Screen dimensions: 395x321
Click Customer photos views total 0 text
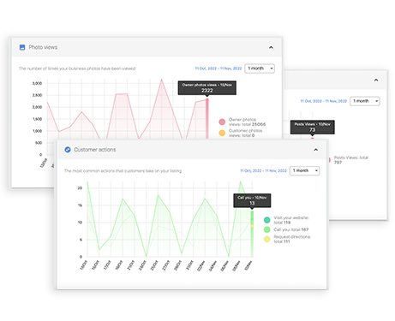pos(245,134)
